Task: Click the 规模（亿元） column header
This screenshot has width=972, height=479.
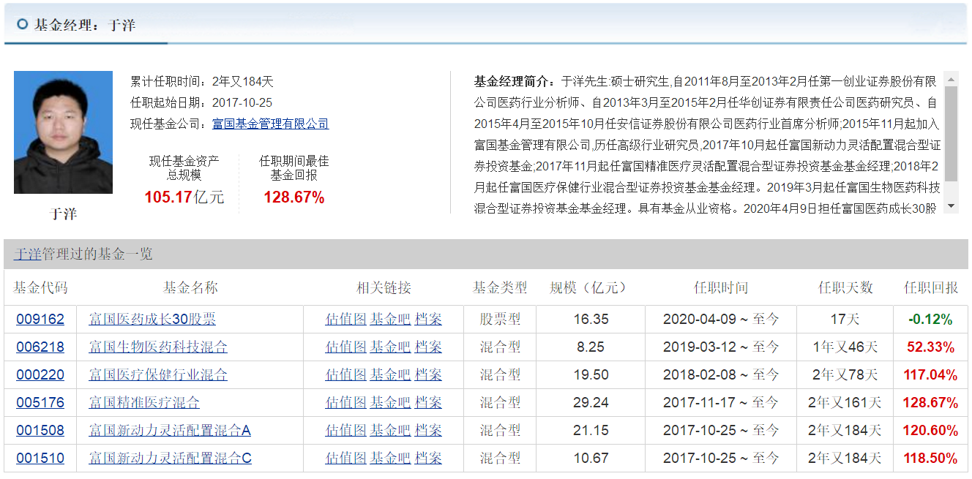Action: click(x=590, y=288)
